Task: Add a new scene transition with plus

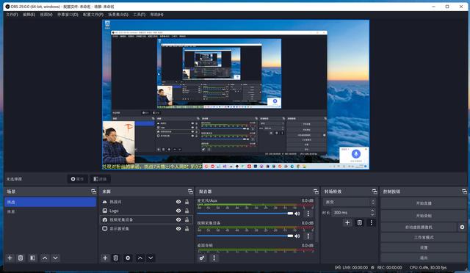Action: [x=347, y=222]
